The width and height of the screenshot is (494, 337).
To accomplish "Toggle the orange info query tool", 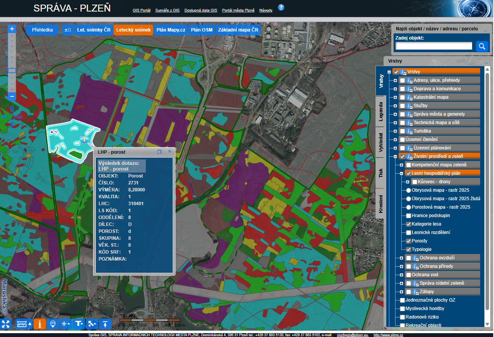I will (x=39, y=324).
